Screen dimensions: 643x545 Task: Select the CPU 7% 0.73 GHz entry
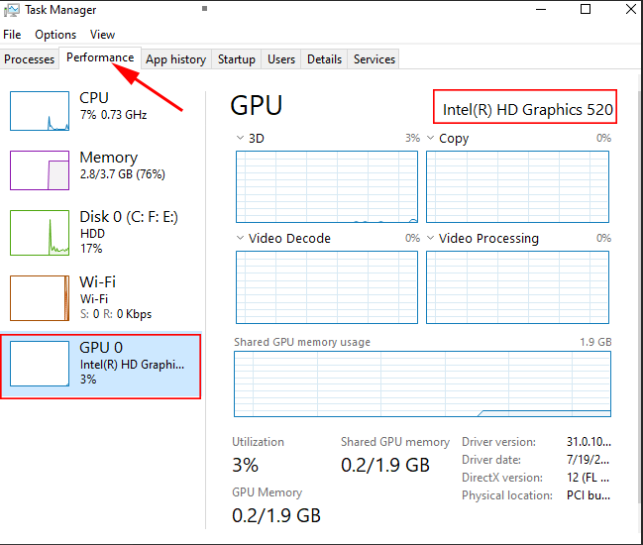101,110
